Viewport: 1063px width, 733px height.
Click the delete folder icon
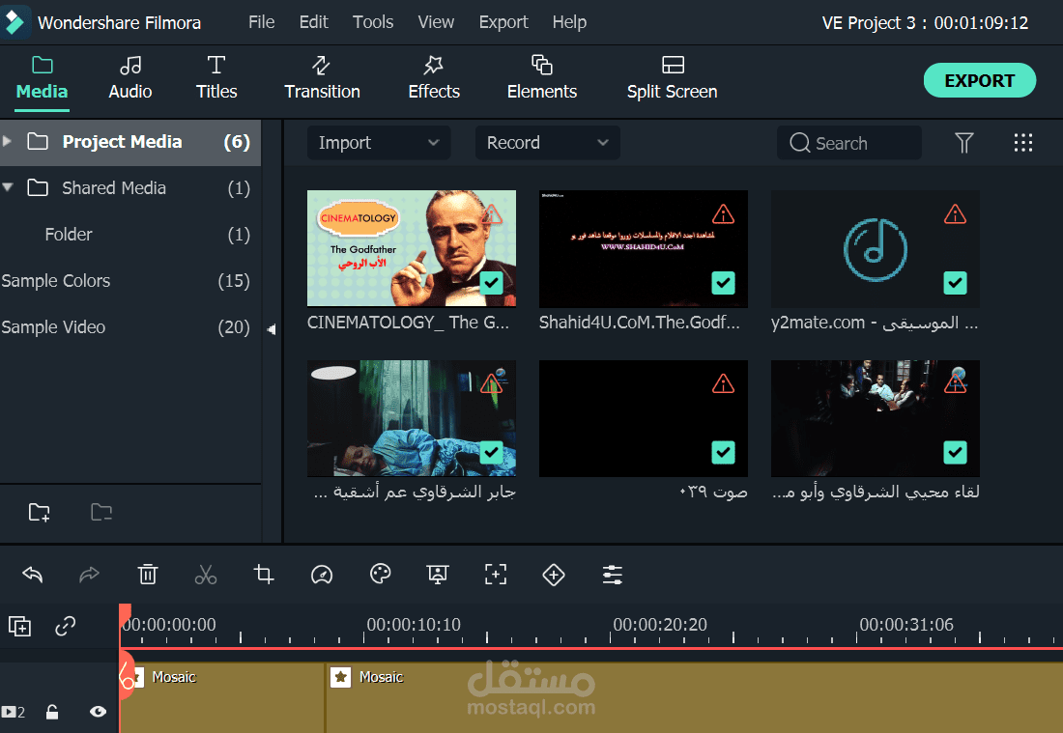pos(101,512)
